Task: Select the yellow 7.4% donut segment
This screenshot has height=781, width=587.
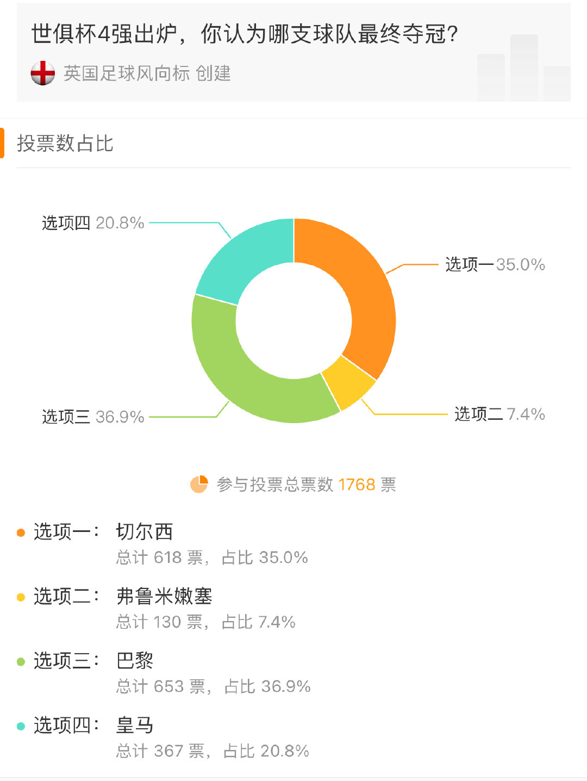Action: tap(348, 383)
